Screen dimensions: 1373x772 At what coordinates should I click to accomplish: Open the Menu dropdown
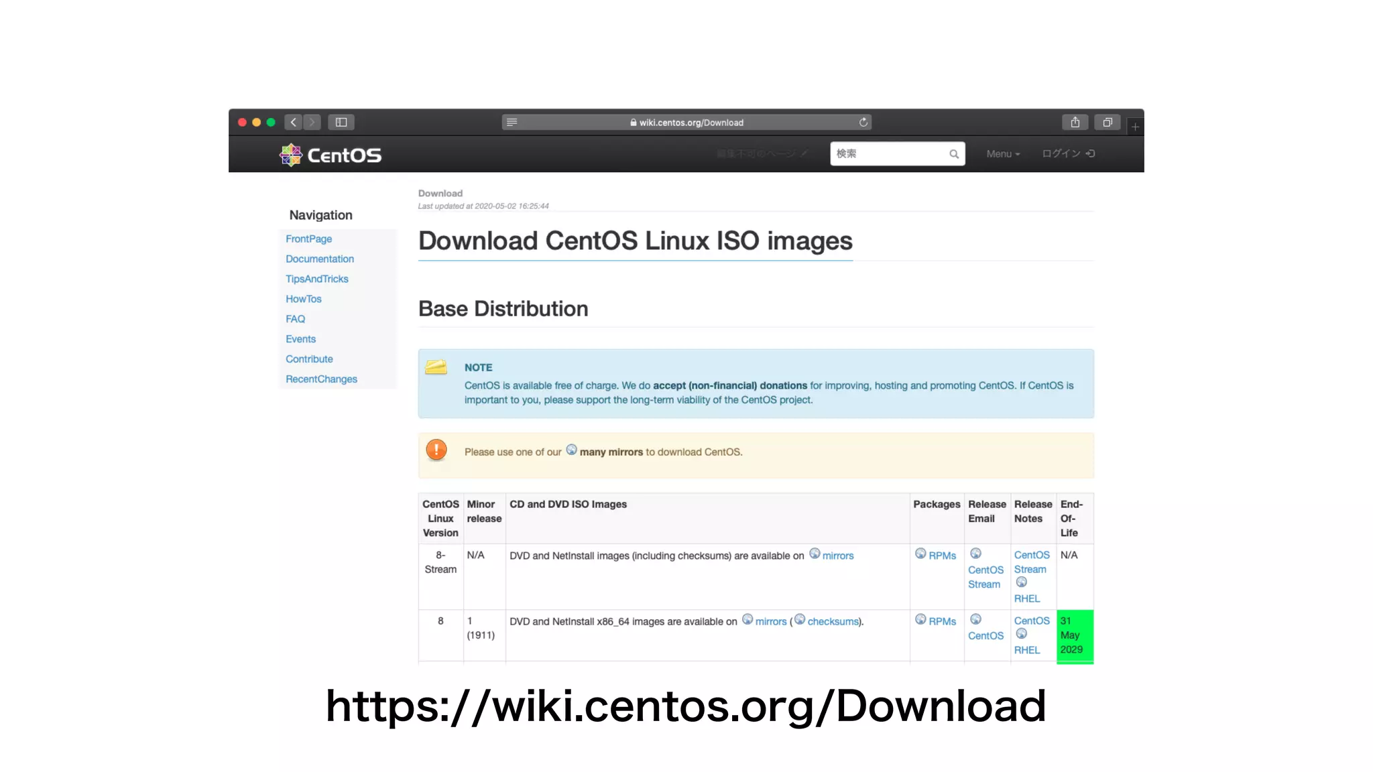point(1003,154)
